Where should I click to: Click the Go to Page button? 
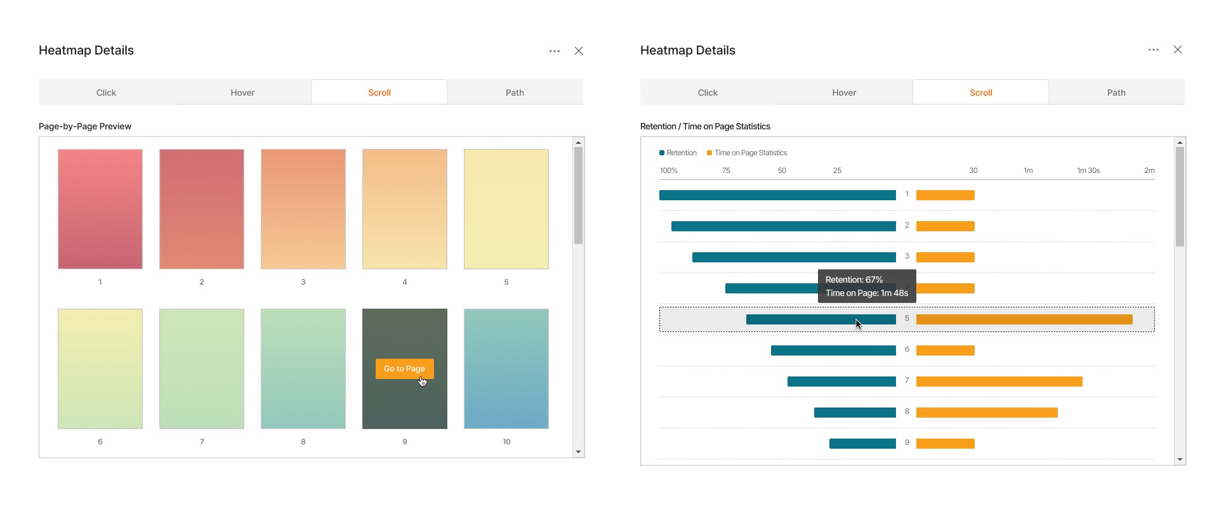click(x=405, y=369)
